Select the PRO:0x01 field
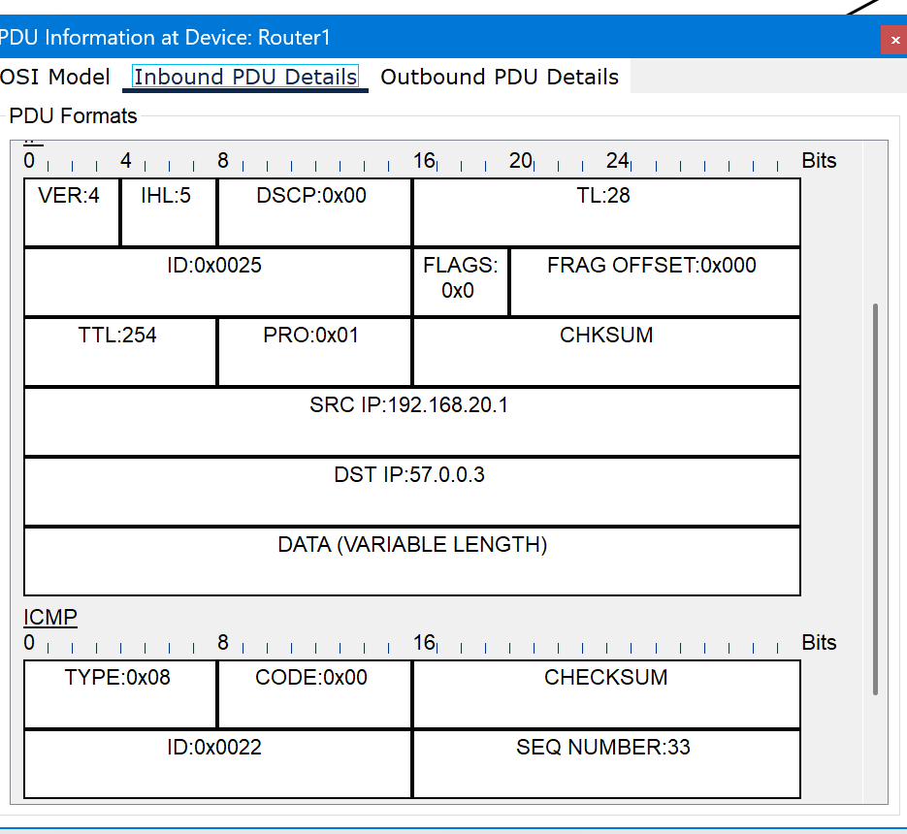 (x=314, y=352)
